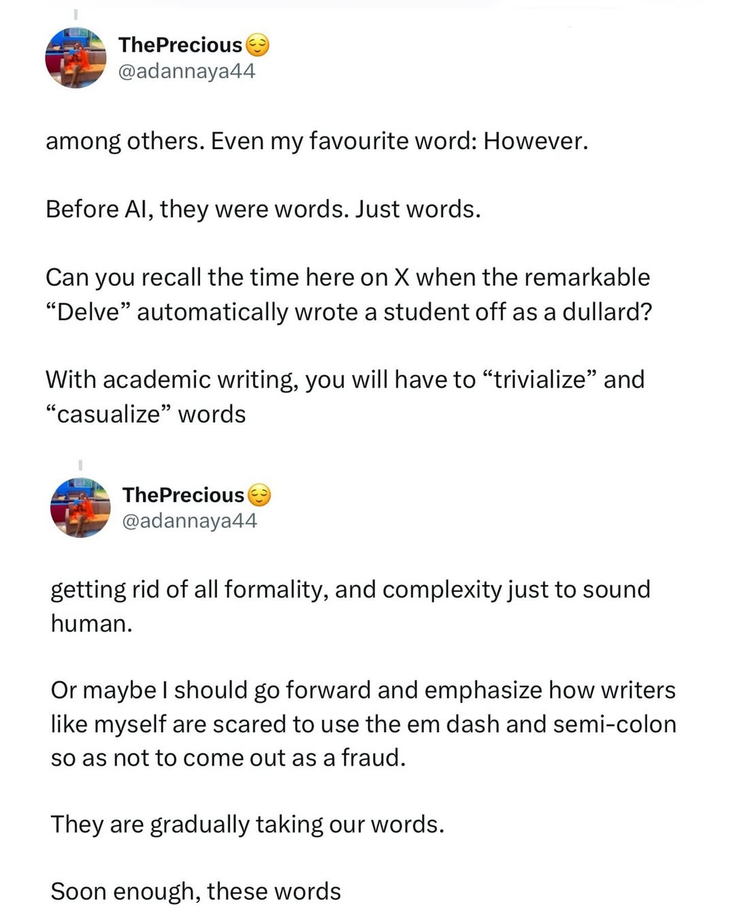Open the second ThePrecious profile avatar
Image resolution: width=735 pixels, height=918 pixels.
(80, 507)
